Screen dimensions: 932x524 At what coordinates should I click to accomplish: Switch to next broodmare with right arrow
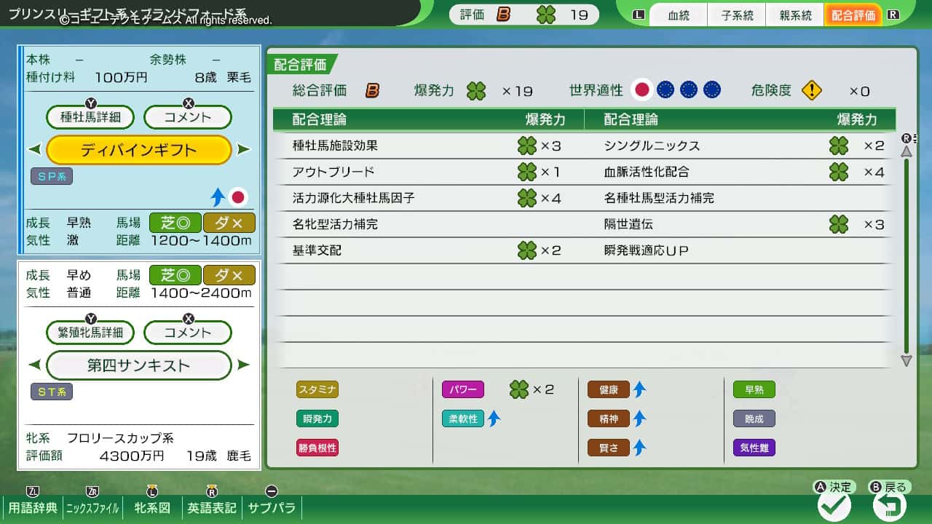(x=243, y=365)
